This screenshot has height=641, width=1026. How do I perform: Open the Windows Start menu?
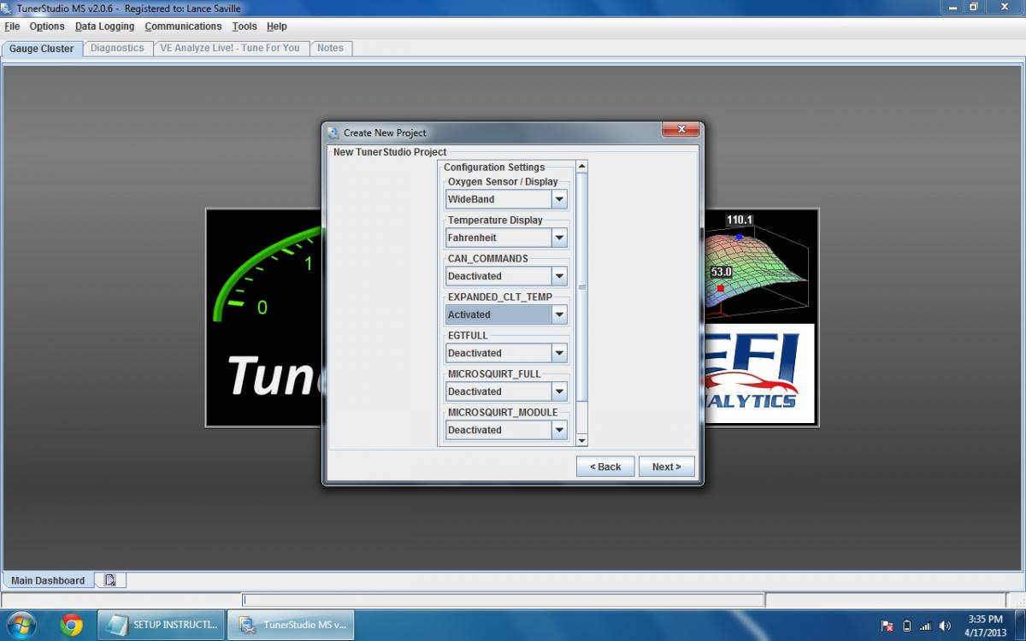[x=21, y=625]
